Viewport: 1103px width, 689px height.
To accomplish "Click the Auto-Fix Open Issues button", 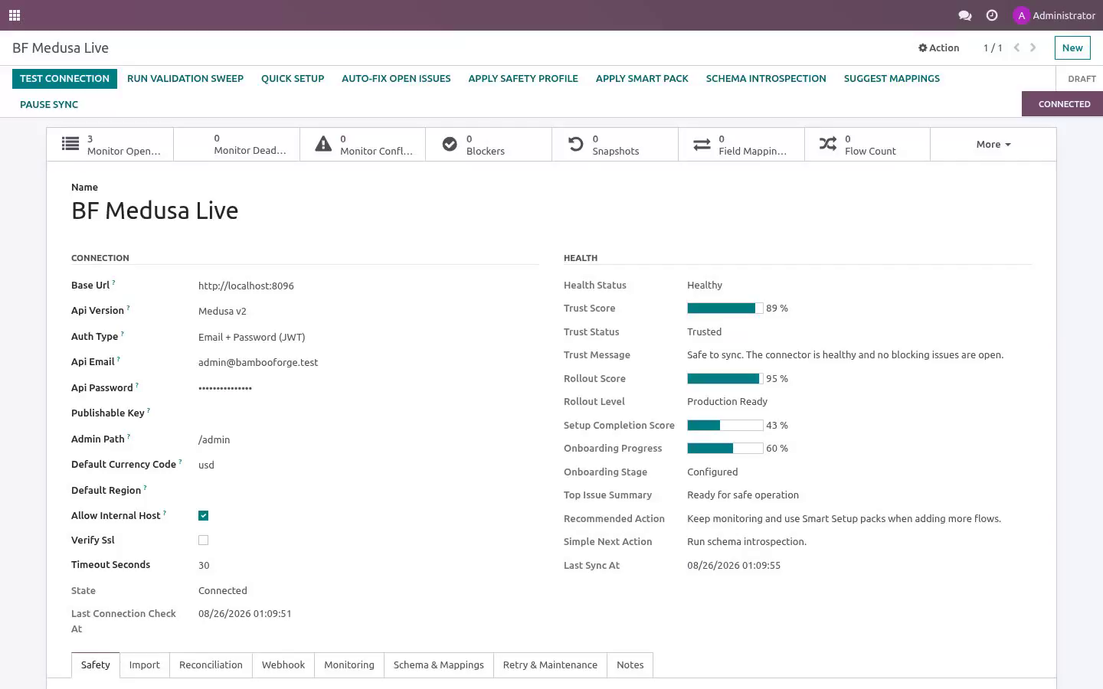I will (x=396, y=78).
